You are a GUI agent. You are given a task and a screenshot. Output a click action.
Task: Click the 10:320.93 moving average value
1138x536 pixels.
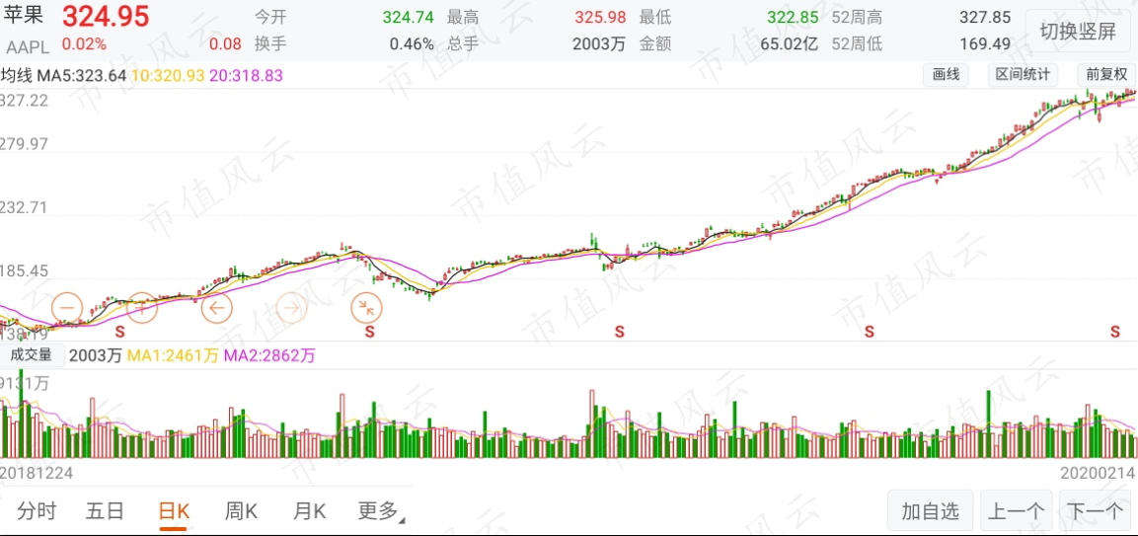coord(169,76)
